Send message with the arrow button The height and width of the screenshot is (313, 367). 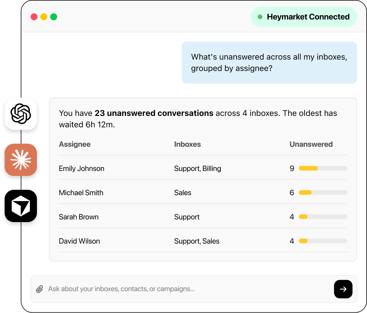pyautogui.click(x=343, y=289)
